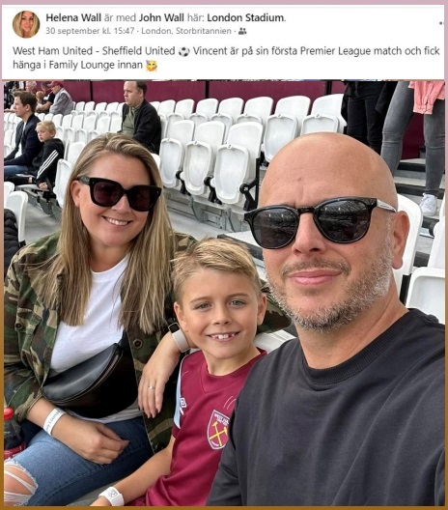Screen dimensions: 448x510
Task: Click the friends audience icon beside location
Action: [242, 31]
